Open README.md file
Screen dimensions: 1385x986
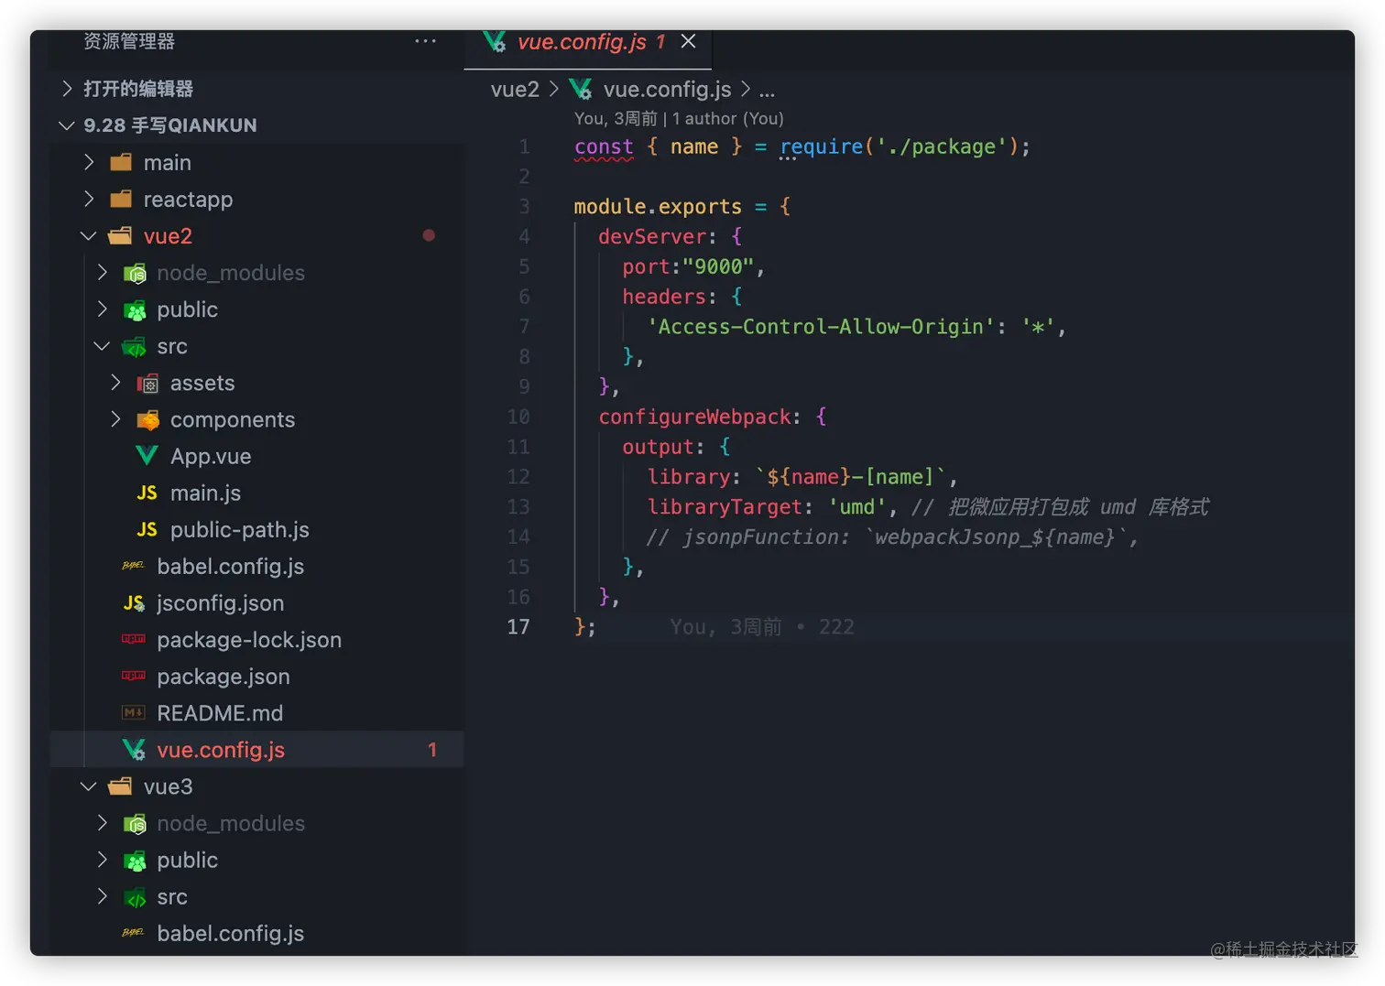pos(220,712)
